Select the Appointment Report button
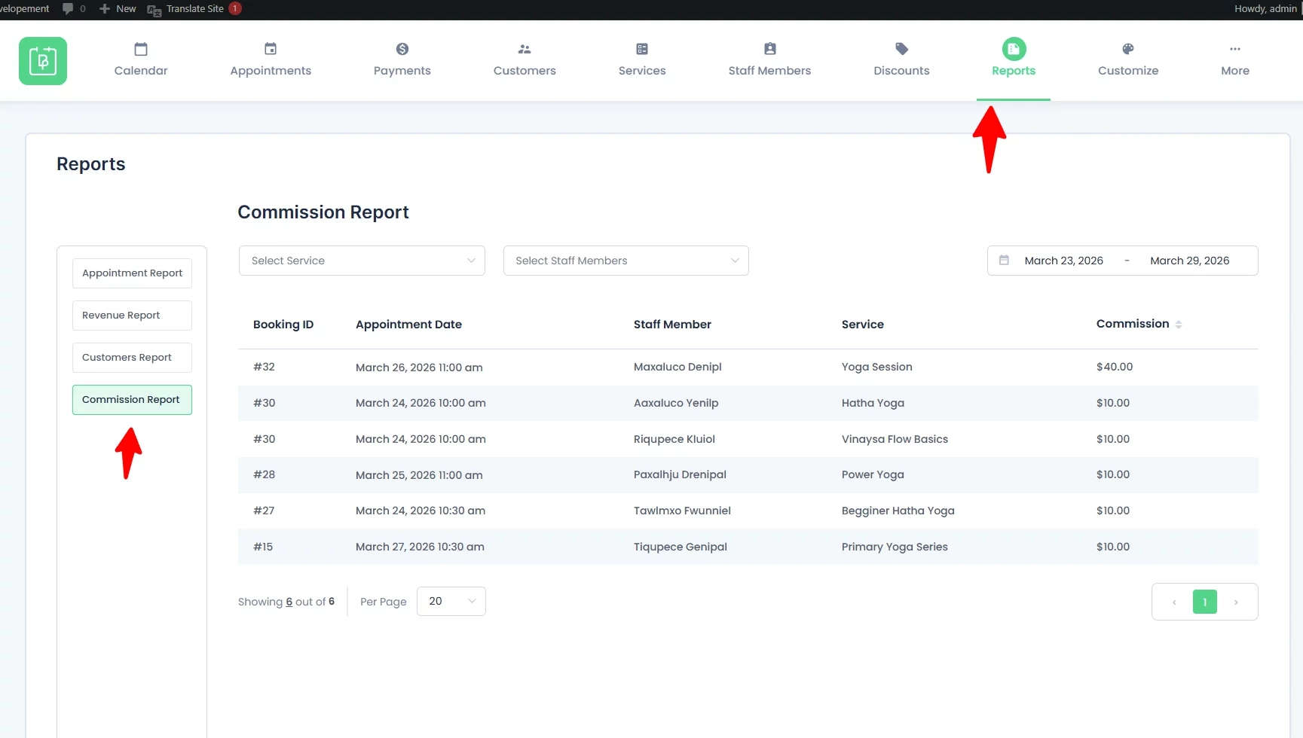The height and width of the screenshot is (738, 1303). [x=132, y=273]
